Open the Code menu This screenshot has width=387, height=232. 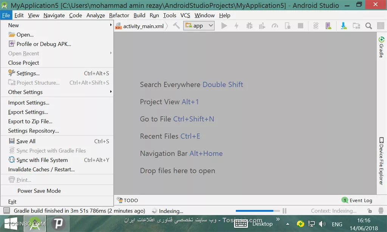75,15
